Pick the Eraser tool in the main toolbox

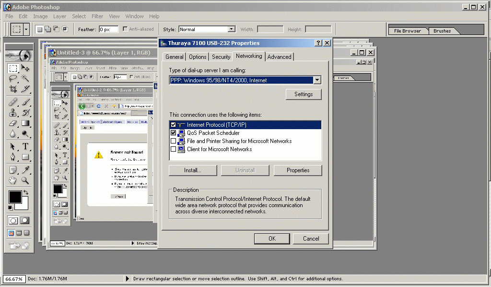point(13,123)
